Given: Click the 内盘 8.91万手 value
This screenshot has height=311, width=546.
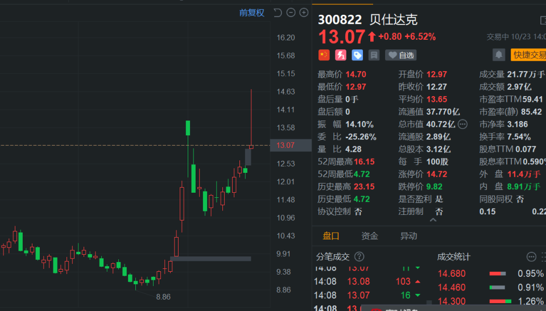Looking at the screenshot, I should [x=524, y=186].
